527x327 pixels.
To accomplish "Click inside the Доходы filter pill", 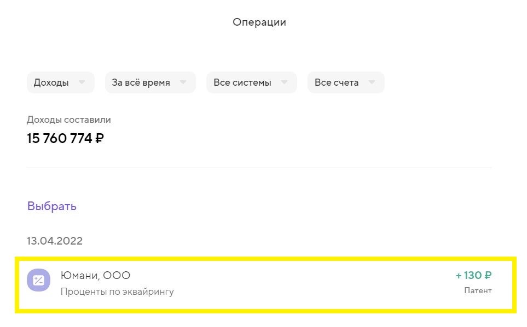I will click(x=60, y=82).
